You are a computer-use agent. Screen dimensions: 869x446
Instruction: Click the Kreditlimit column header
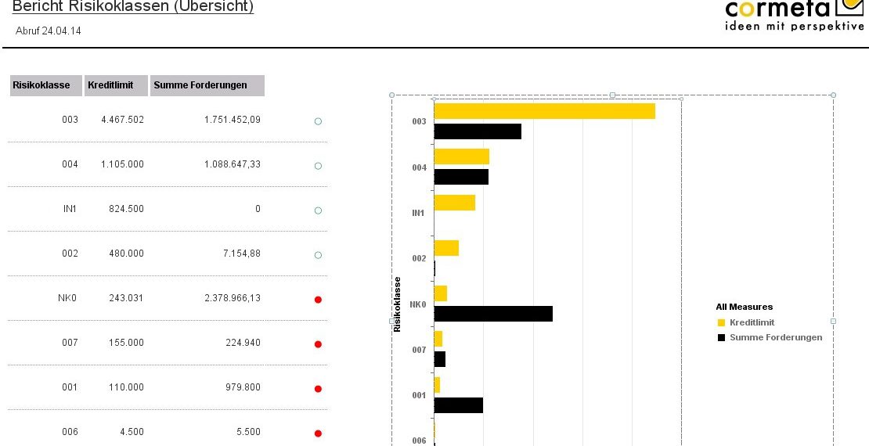(x=116, y=85)
